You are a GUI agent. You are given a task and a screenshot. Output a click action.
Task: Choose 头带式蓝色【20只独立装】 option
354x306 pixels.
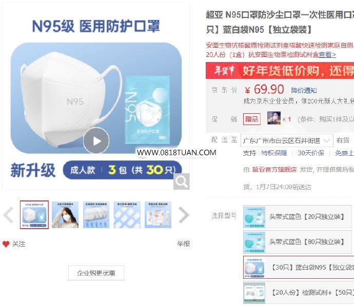pos(298,217)
